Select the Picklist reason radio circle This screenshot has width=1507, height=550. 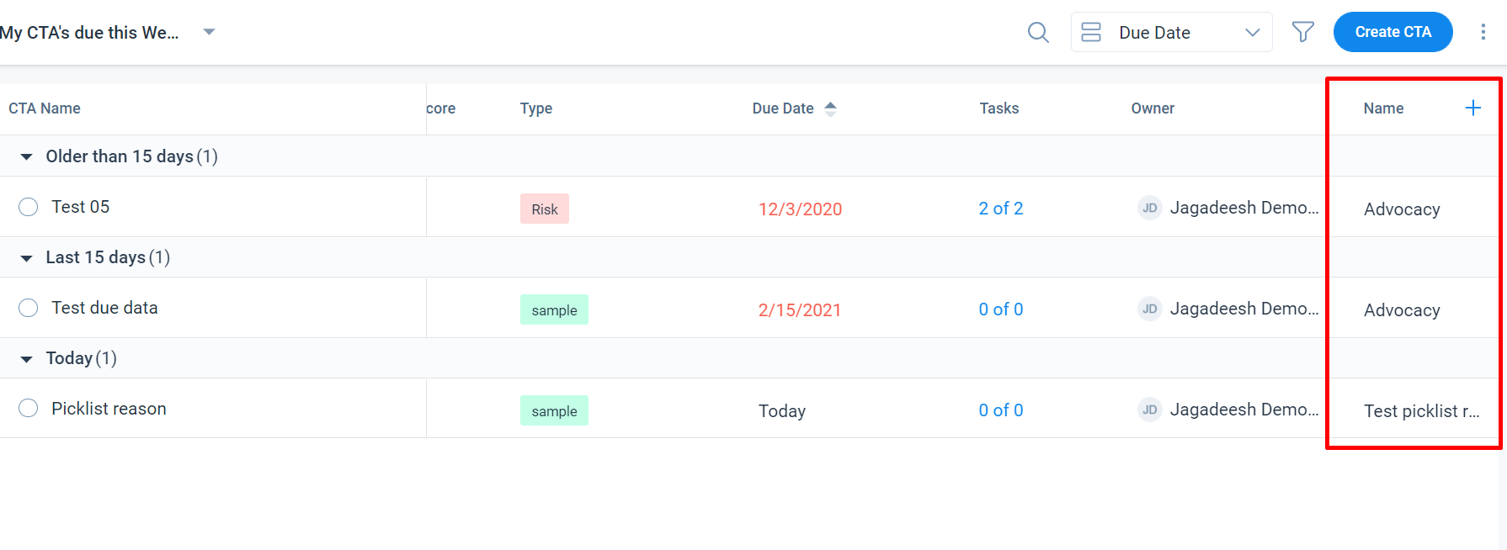(29, 408)
